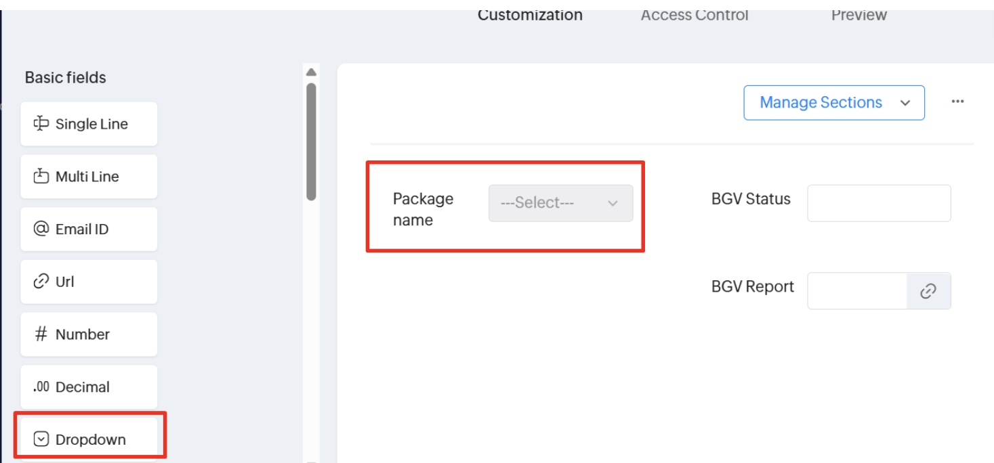994x463 pixels.
Task: Click the Dropdown field icon
Action: coord(41,439)
